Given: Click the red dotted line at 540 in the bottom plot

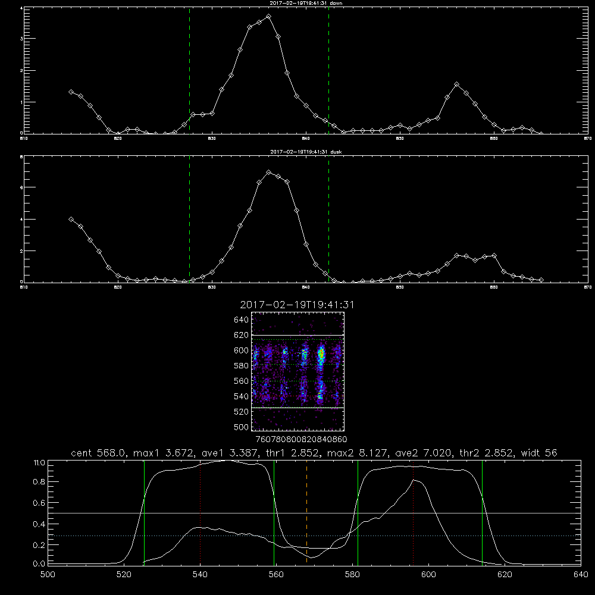Looking at the screenshot, I should pyautogui.click(x=200, y=512).
